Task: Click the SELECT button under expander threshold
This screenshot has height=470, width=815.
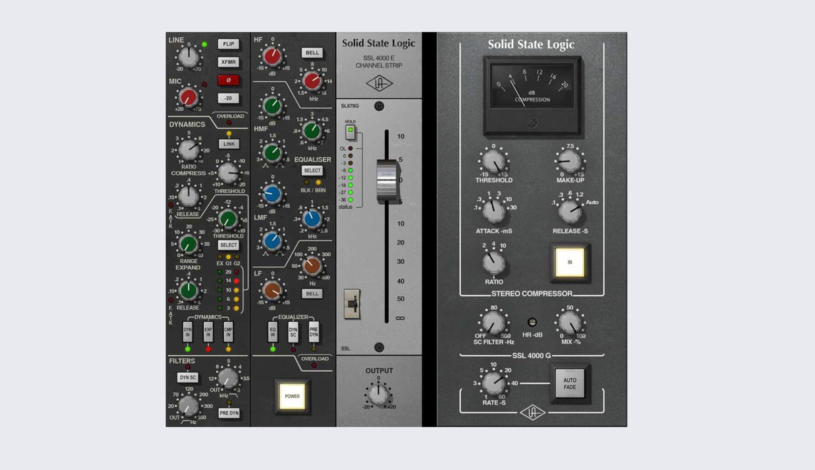Action: (x=229, y=246)
